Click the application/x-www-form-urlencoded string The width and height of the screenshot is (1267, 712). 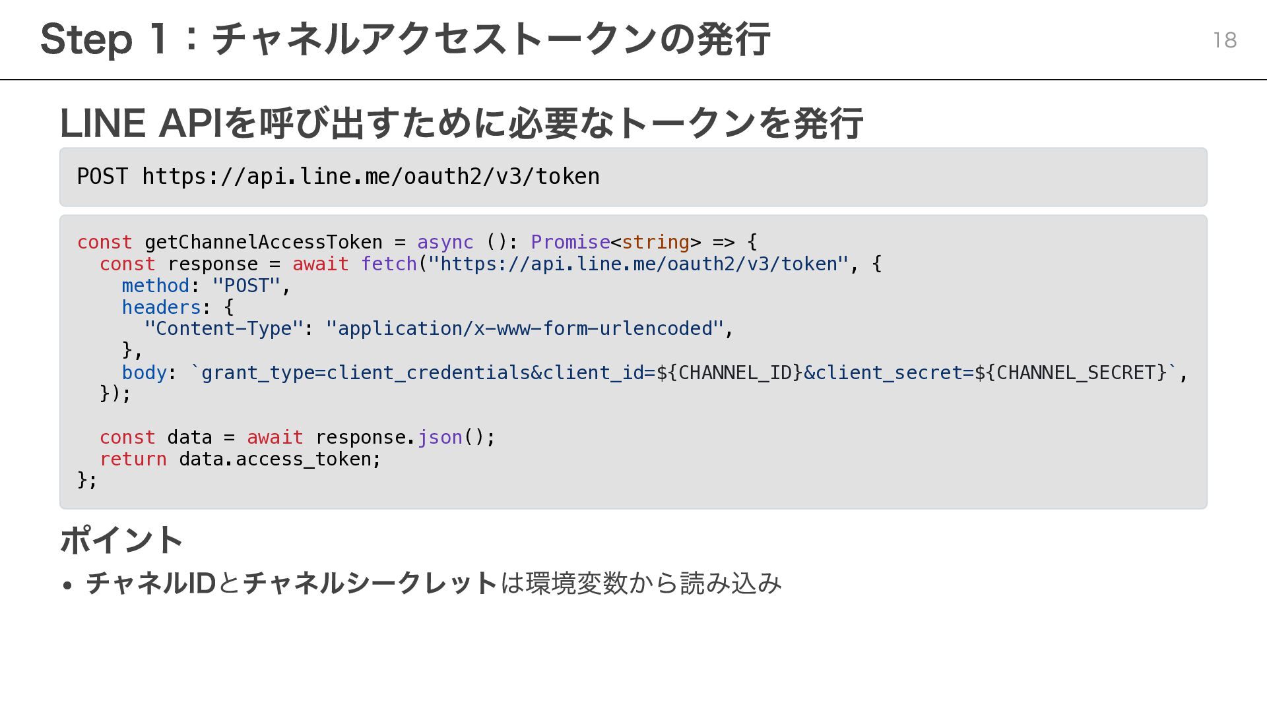pos(525,328)
